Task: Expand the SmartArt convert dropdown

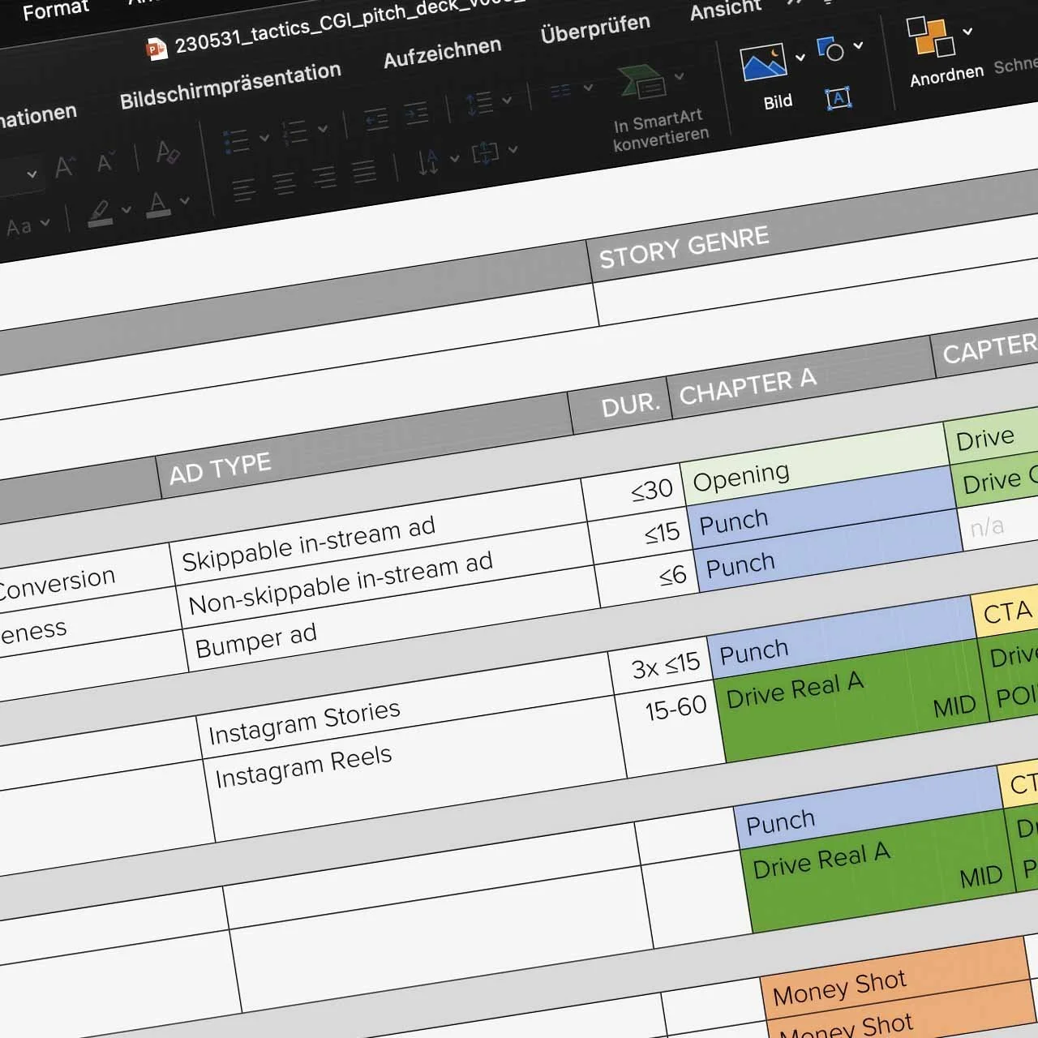Action: (x=680, y=76)
